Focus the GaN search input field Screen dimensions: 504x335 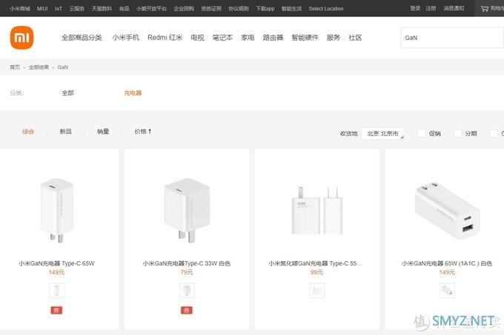tap(451, 38)
